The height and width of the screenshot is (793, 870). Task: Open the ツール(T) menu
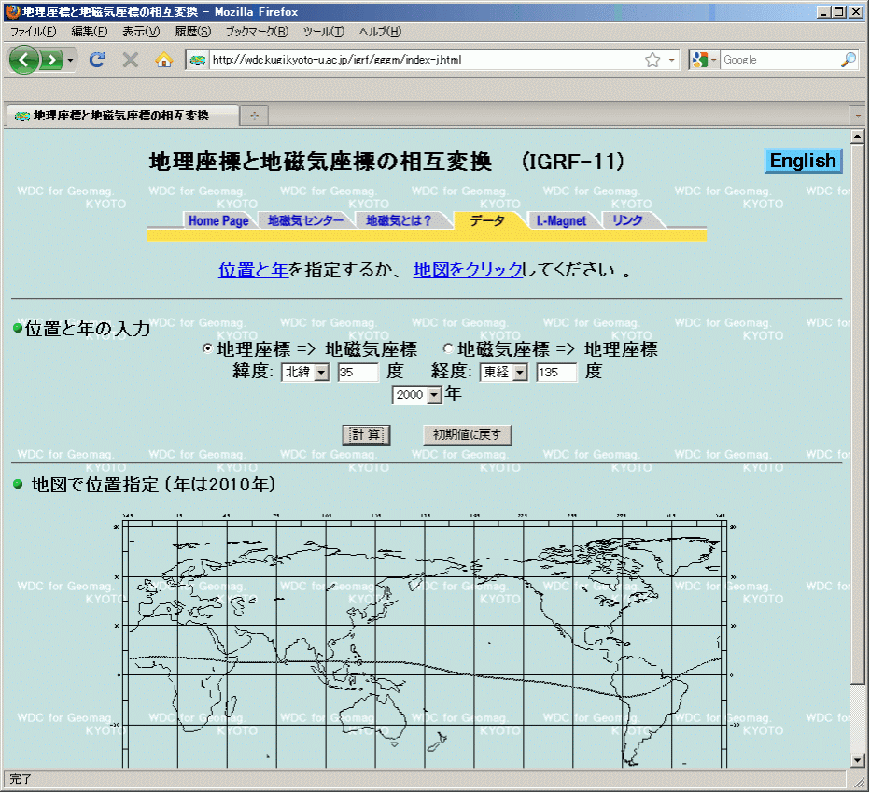coord(324,32)
